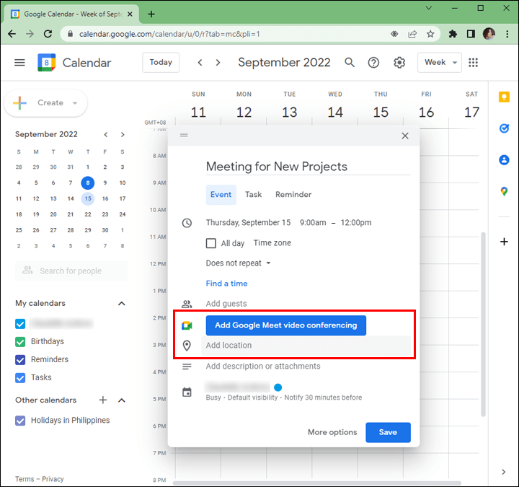519x487 pixels.
Task: Bookmark this page star icon
Action: point(430,34)
